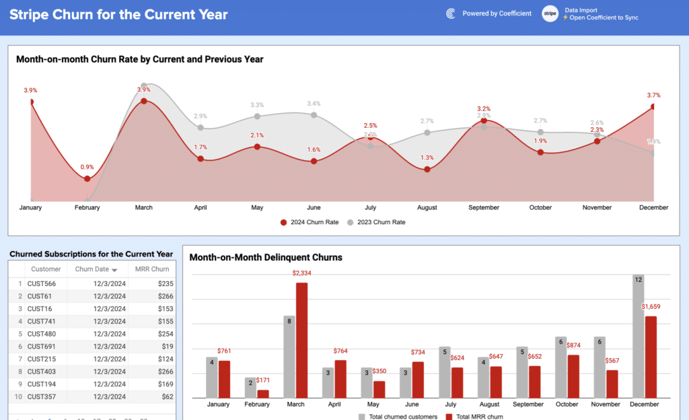Click the Stripe round logo icon
Image resolution: width=689 pixels, height=420 pixels.
tap(550, 13)
